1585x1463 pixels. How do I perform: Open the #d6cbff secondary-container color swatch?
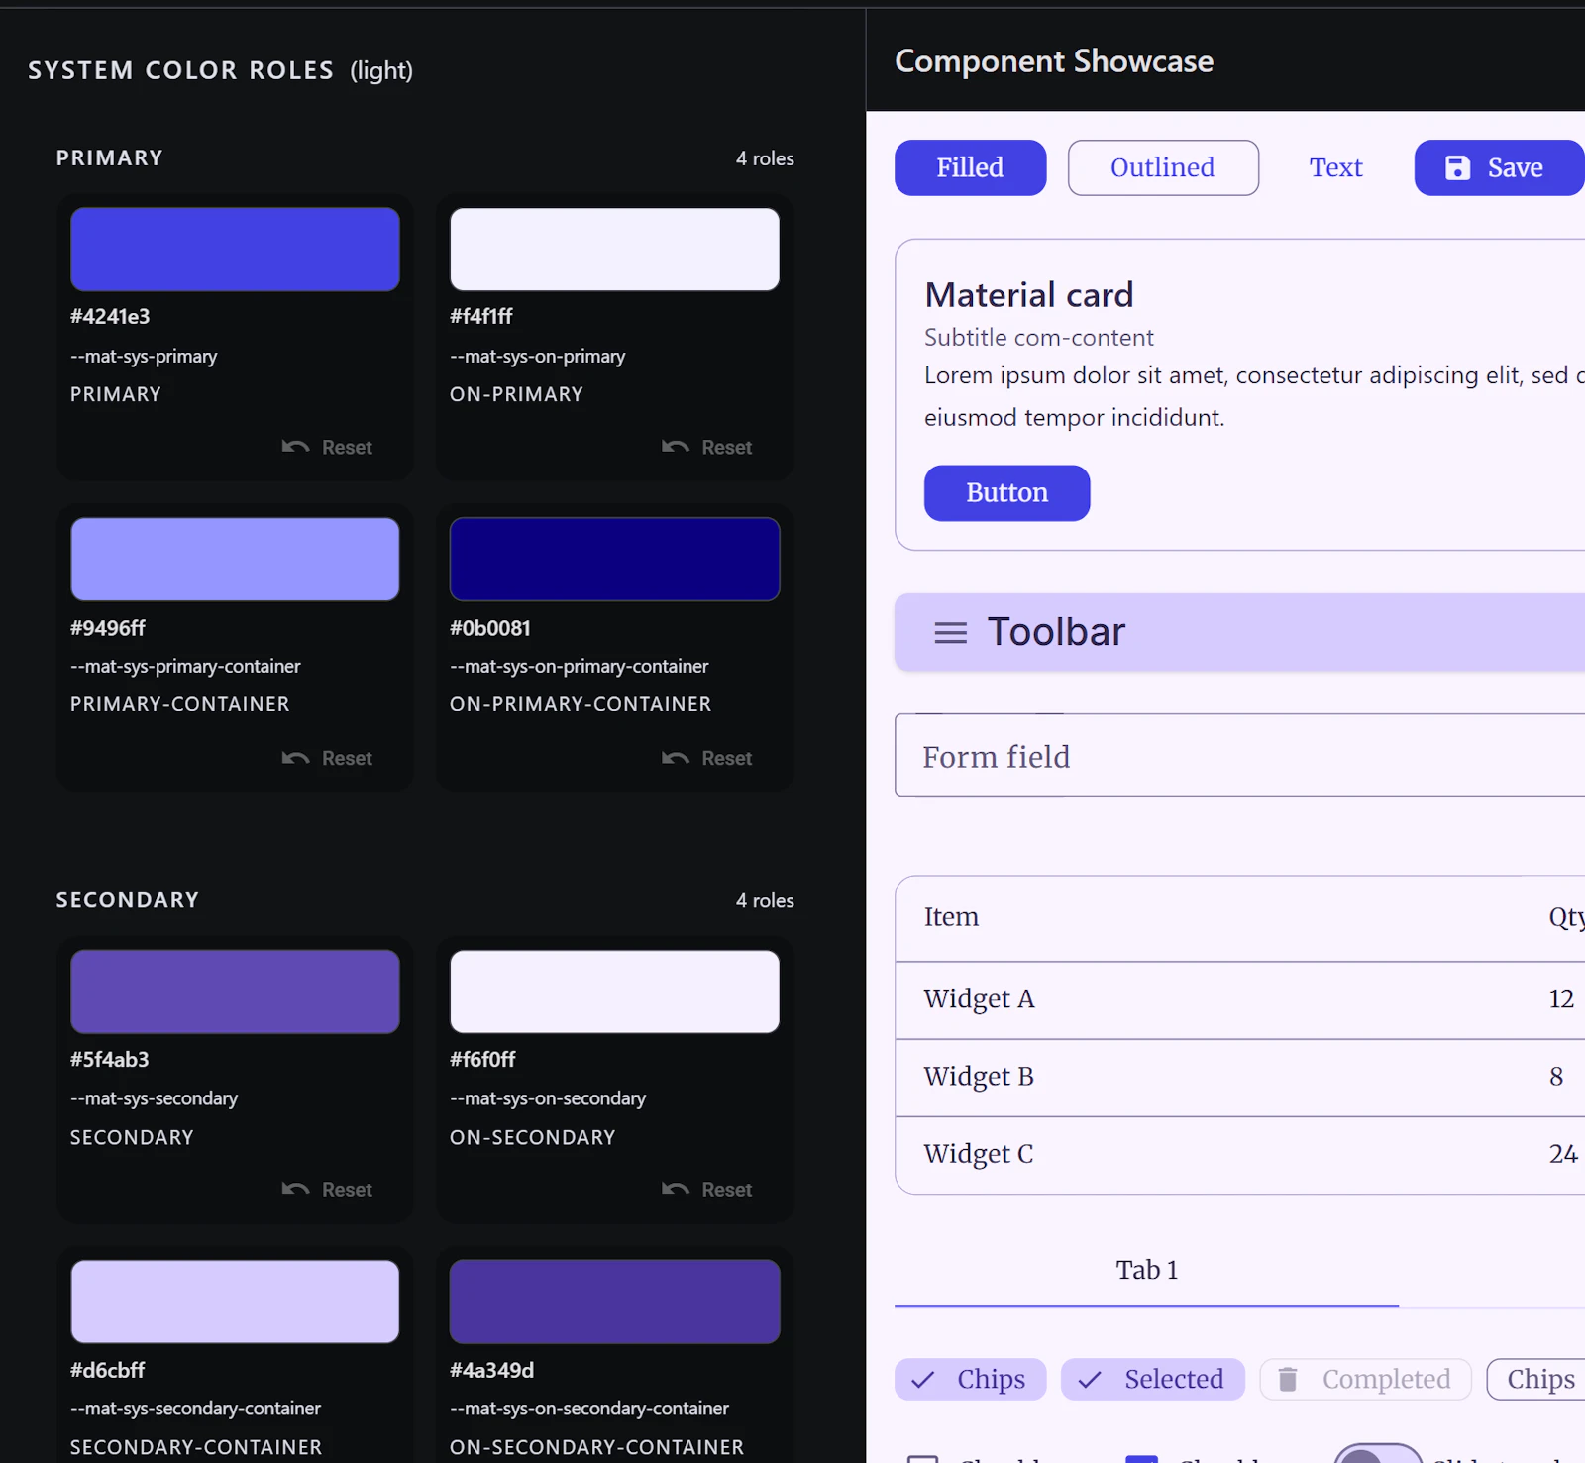coord(235,1302)
